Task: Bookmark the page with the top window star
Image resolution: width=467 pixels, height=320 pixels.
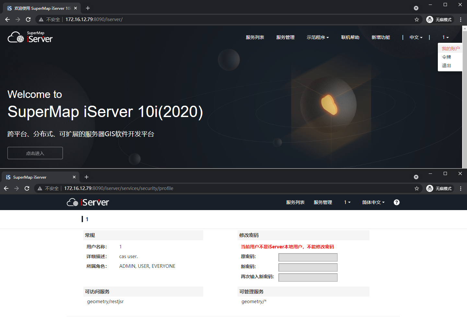Action: tap(417, 19)
